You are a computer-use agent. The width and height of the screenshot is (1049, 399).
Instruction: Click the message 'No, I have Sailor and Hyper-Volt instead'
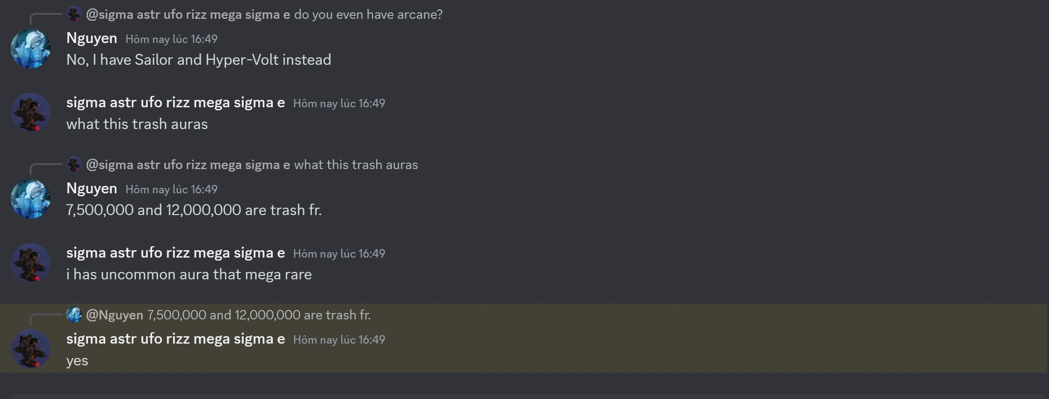(x=198, y=60)
